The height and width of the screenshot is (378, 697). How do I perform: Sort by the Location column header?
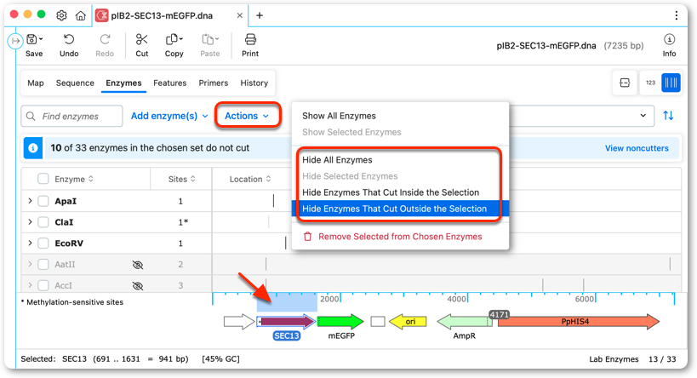(x=250, y=179)
